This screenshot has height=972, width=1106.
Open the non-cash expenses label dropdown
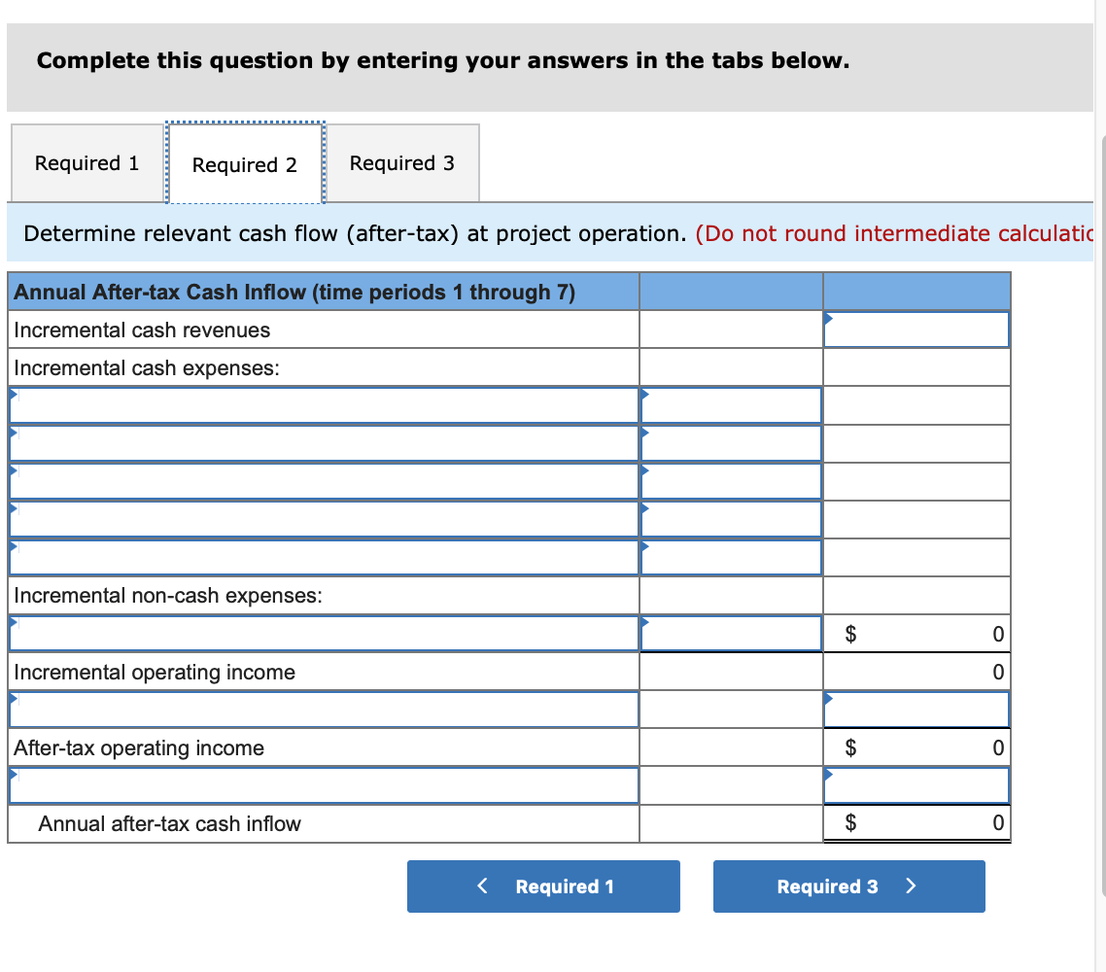(x=321, y=633)
